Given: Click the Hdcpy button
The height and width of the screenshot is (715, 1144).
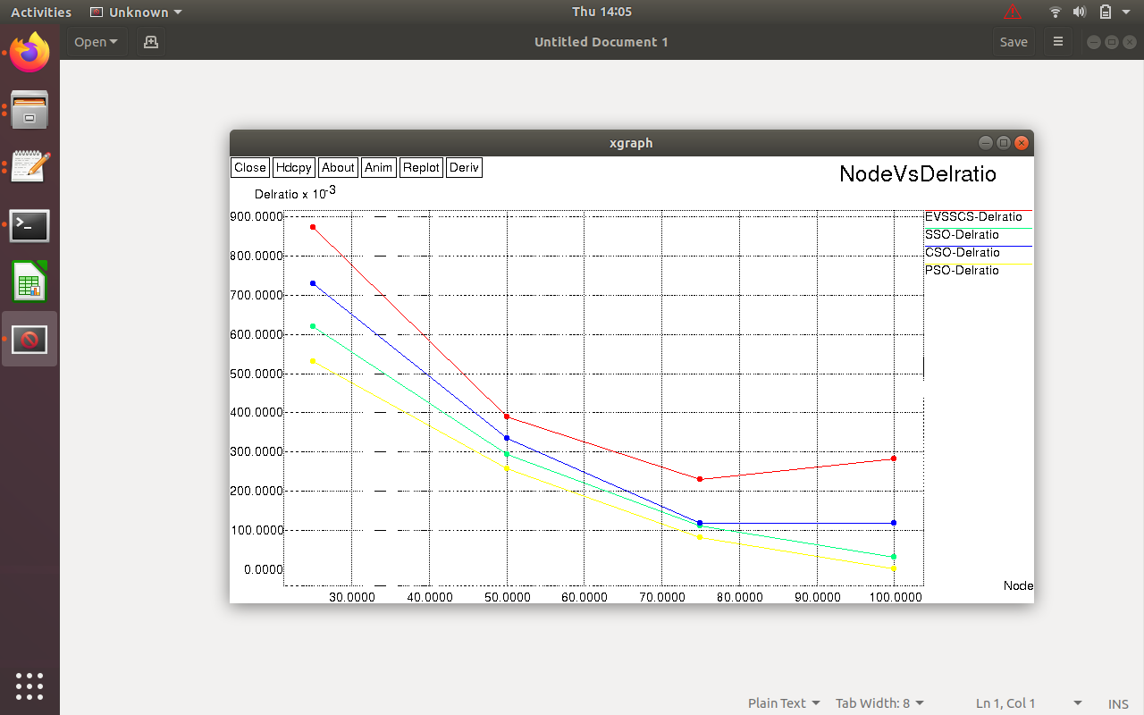Looking at the screenshot, I should (294, 167).
